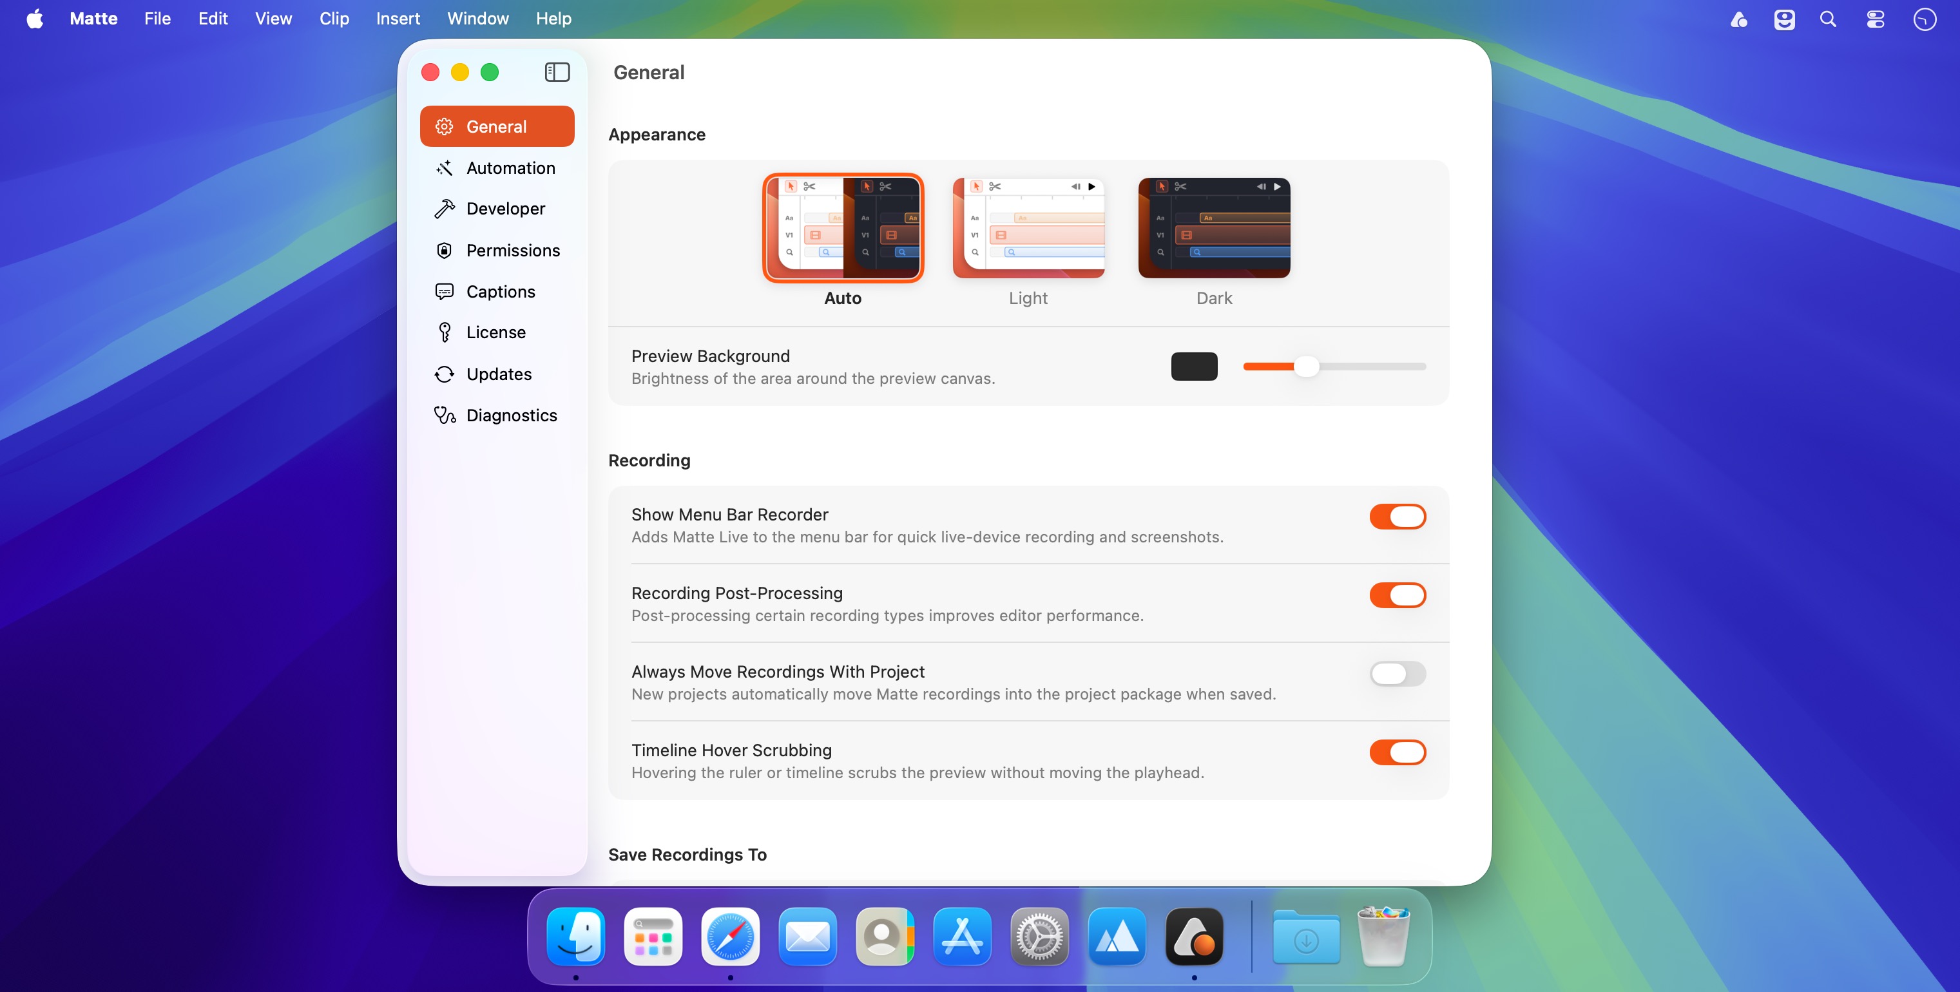Open the Downloads folder in the dock

[x=1307, y=937]
